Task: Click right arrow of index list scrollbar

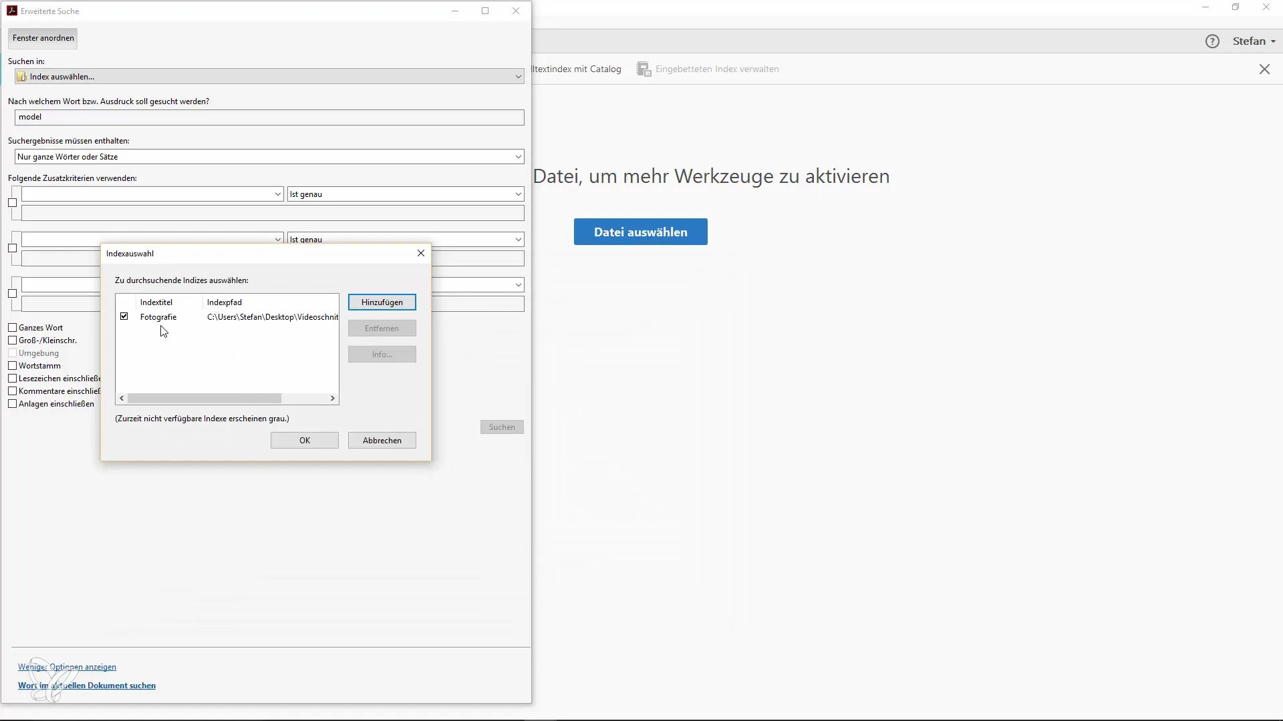Action: click(332, 399)
